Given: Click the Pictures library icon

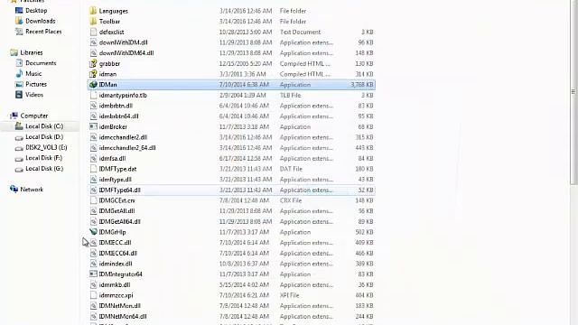Looking at the screenshot, I should coord(19,84).
